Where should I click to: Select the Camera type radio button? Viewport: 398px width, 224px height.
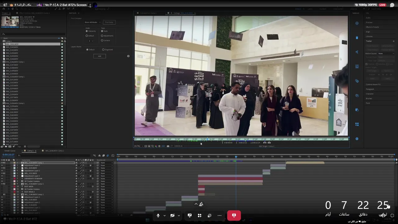[102, 40]
